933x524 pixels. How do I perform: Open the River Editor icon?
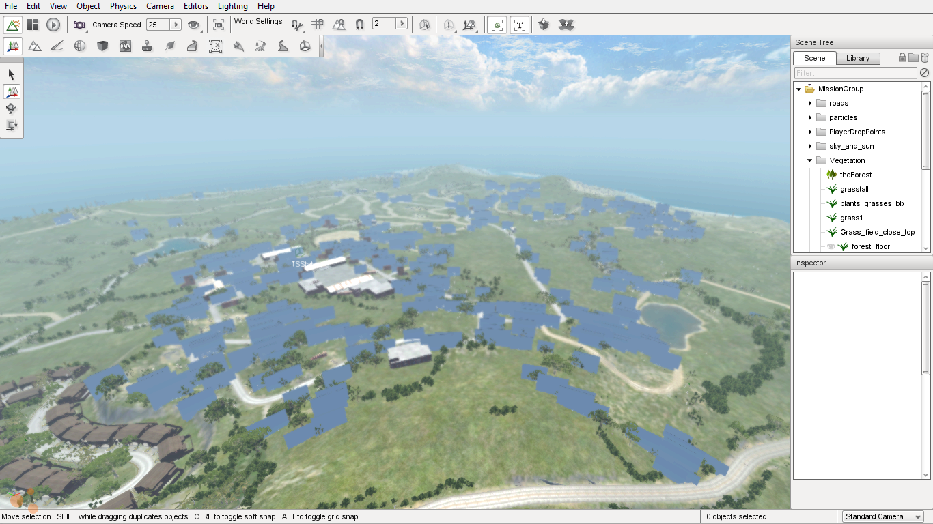[260, 46]
